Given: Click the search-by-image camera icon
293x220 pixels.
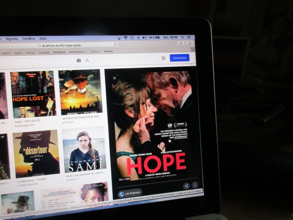Looking at the screenshot, I should (79, 60).
